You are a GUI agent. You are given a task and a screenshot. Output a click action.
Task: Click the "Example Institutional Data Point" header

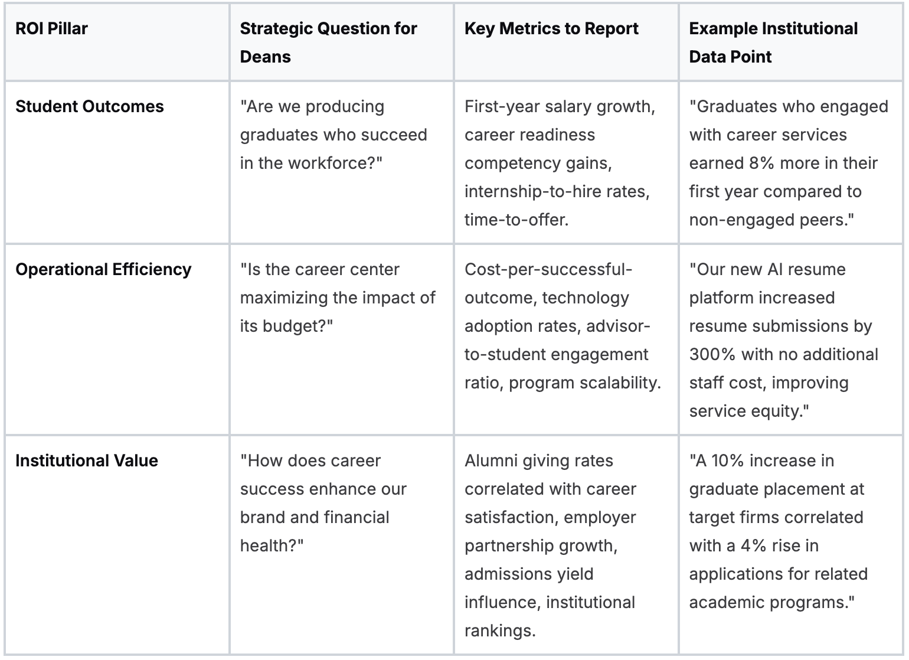click(773, 43)
